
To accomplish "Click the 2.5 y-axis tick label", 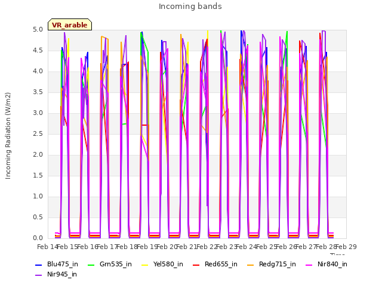I will point(38,134).
